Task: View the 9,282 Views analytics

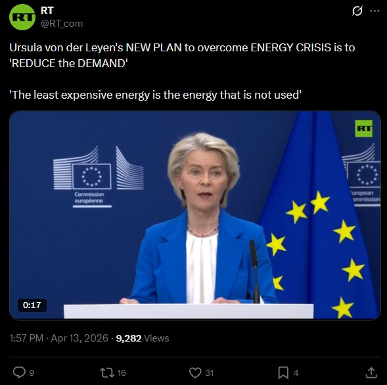Action: tap(143, 338)
